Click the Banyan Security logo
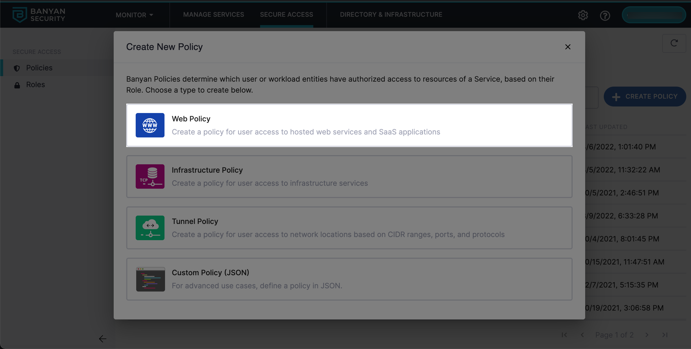 point(39,15)
